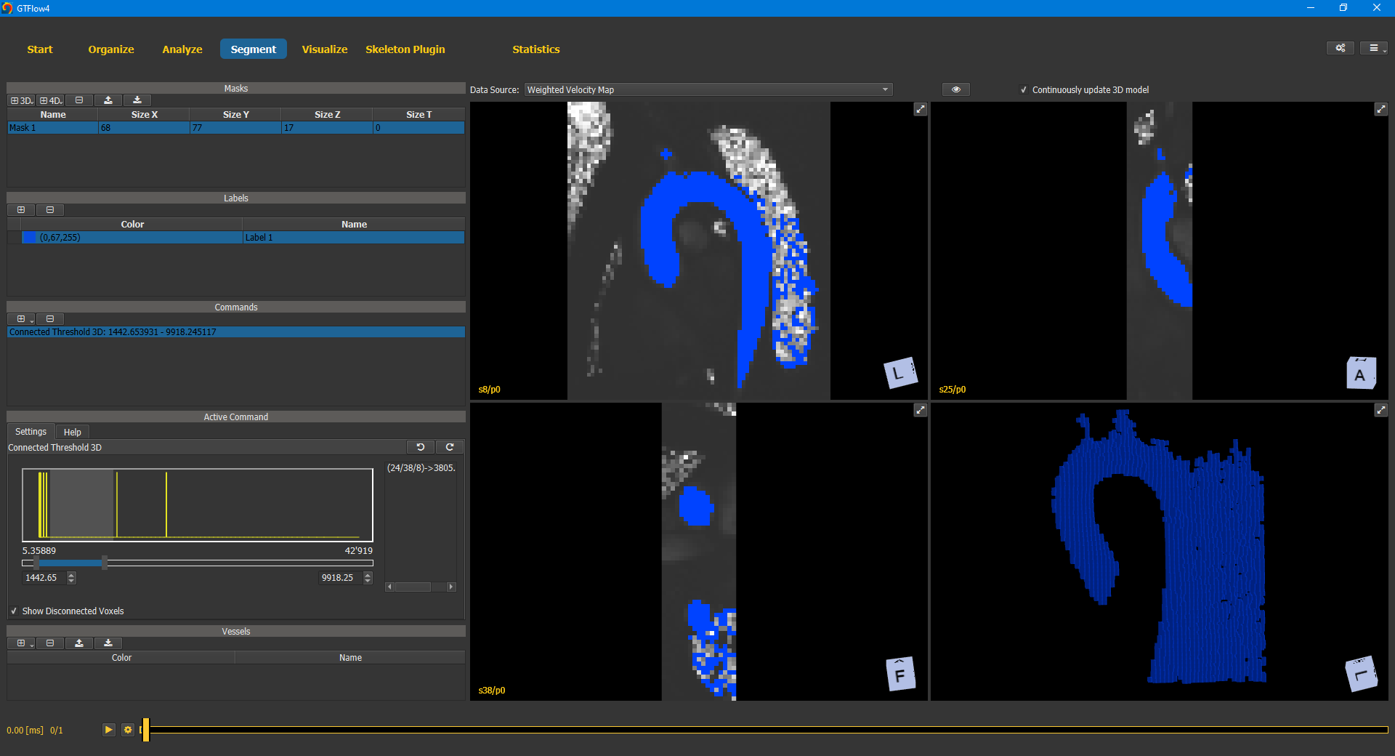
Task: Click the Vessels upload/export icon
Action: pos(79,643)
